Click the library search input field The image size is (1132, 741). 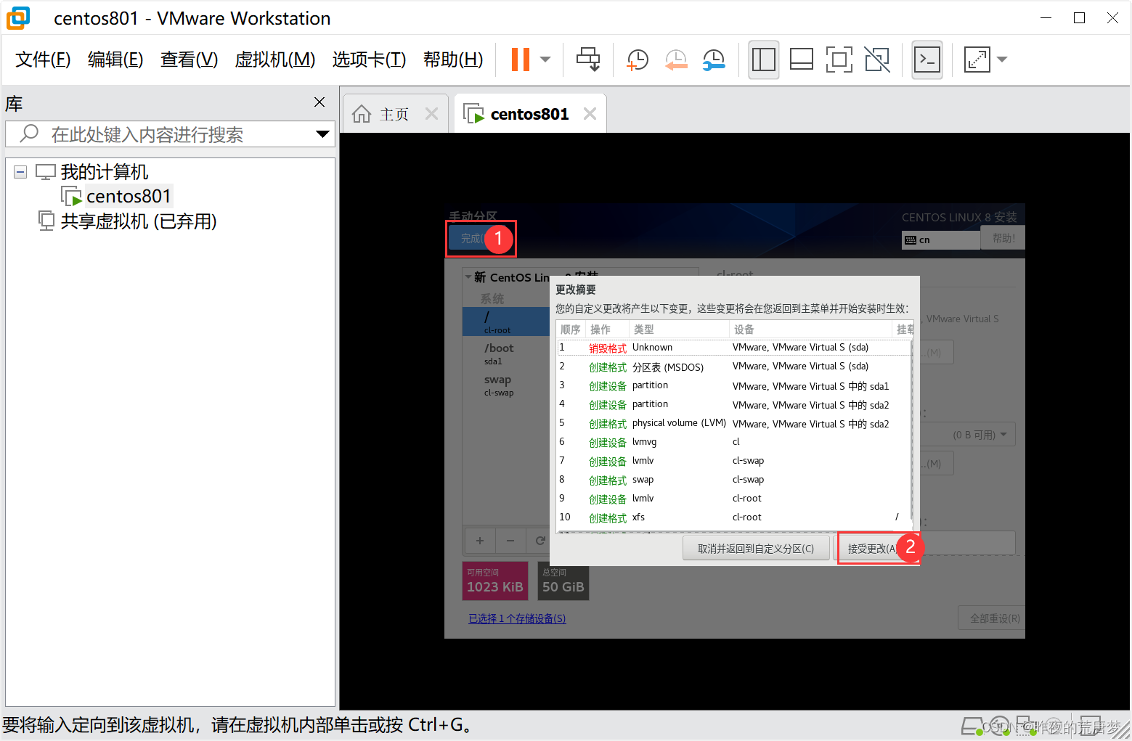coord(171,134)
